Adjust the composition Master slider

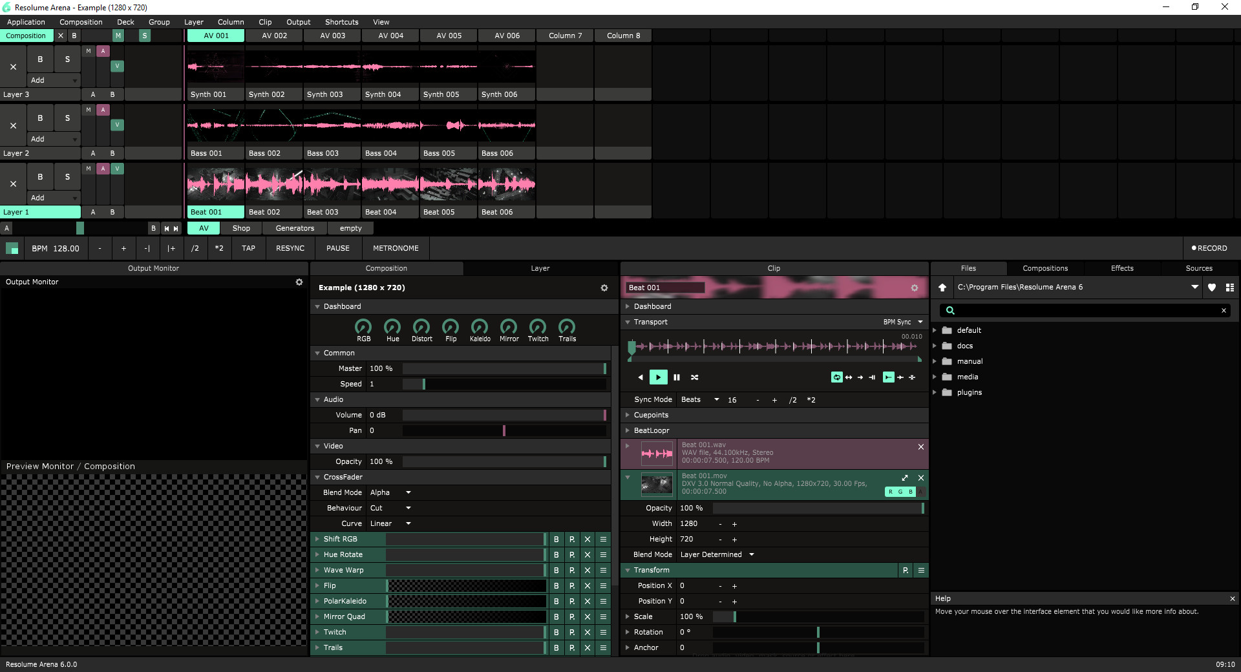(504, 368)
